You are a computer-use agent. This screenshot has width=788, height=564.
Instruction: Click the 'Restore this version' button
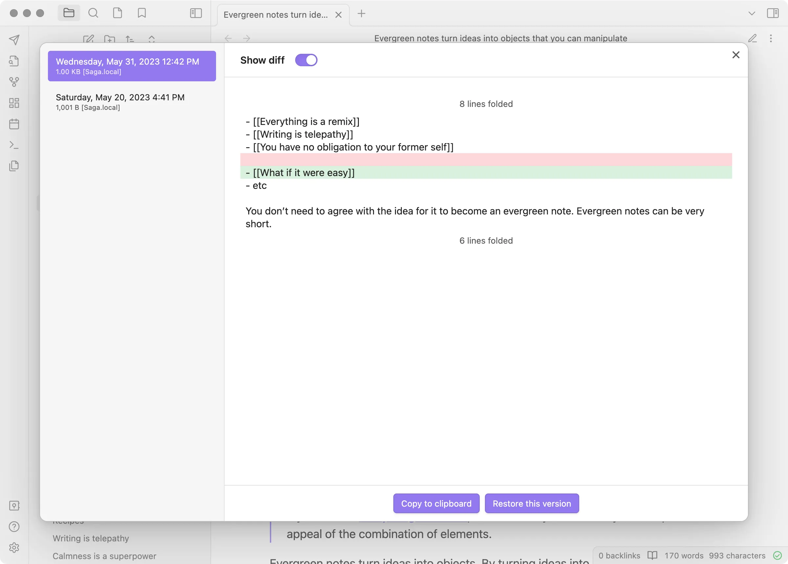coord(532,504)
